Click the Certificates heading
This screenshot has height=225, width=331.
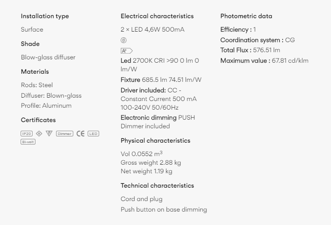(x=38, y=120)
